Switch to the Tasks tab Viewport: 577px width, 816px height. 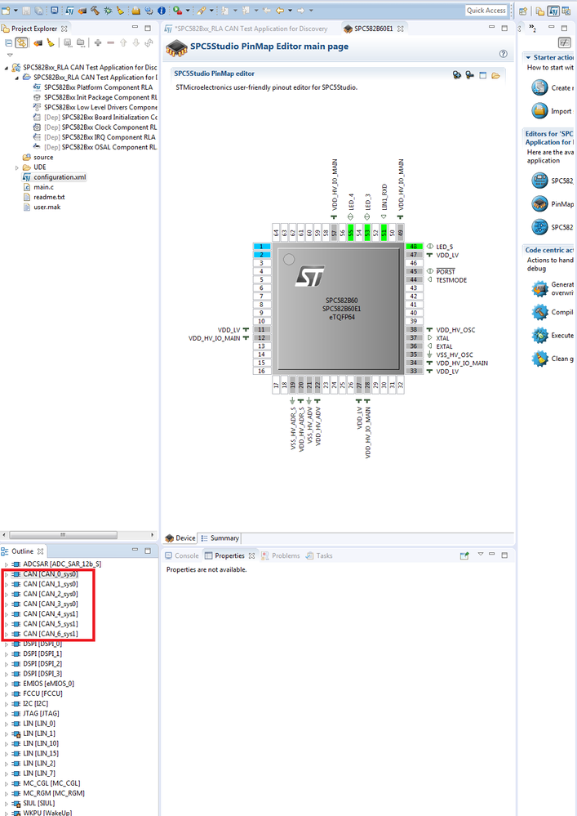pyautogui.click(x=319, y=555)
